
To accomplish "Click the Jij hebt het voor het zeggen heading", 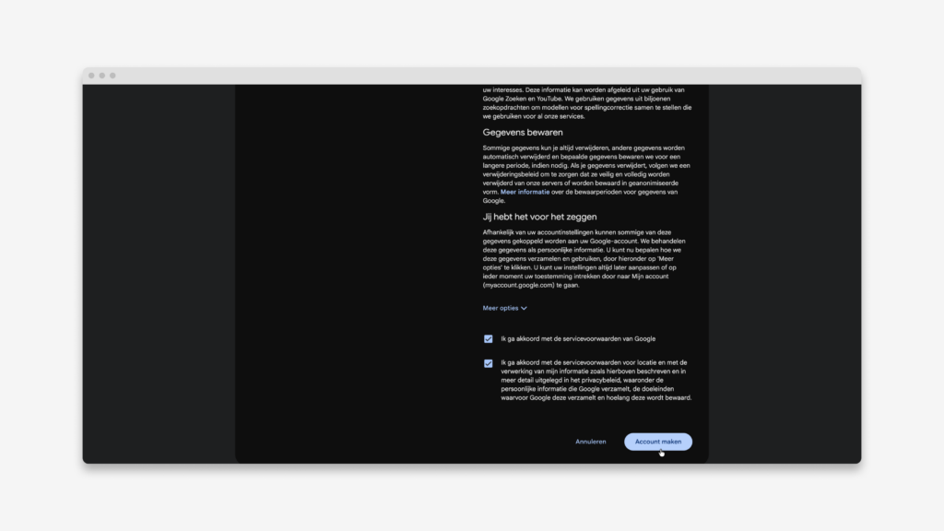I will pyautogui.click(x=539, y=217).
